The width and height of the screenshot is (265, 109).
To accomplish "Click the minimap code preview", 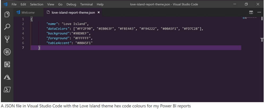I will click(x=249, y=18).
